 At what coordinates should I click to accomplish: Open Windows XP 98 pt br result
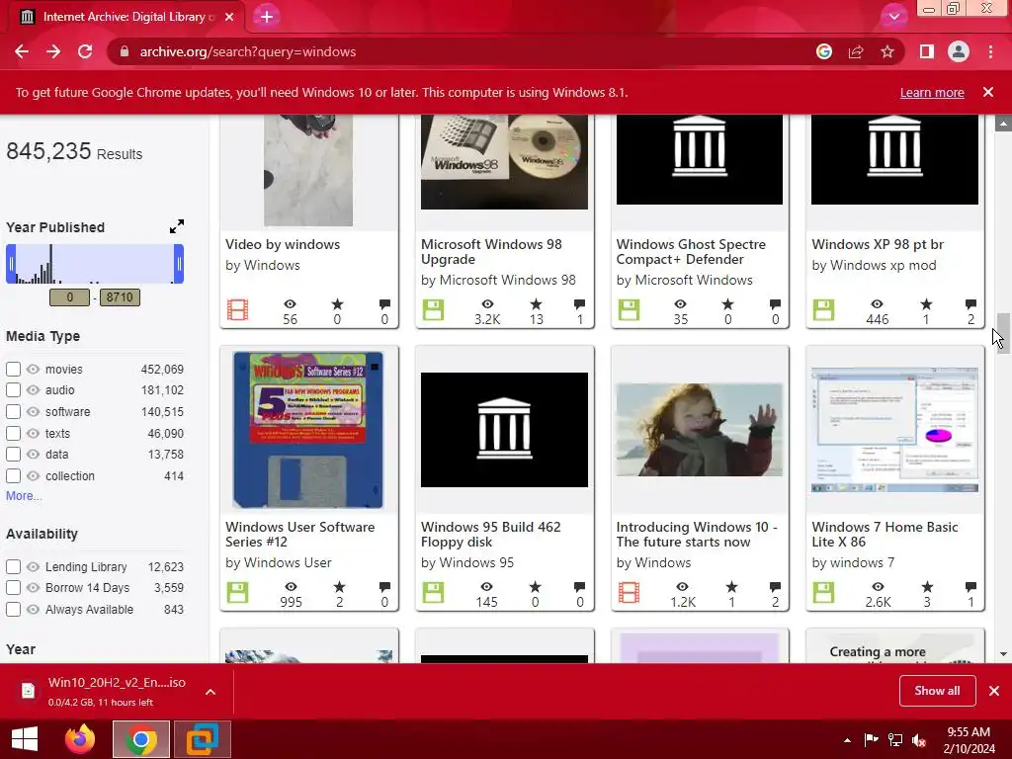(878, 245)
